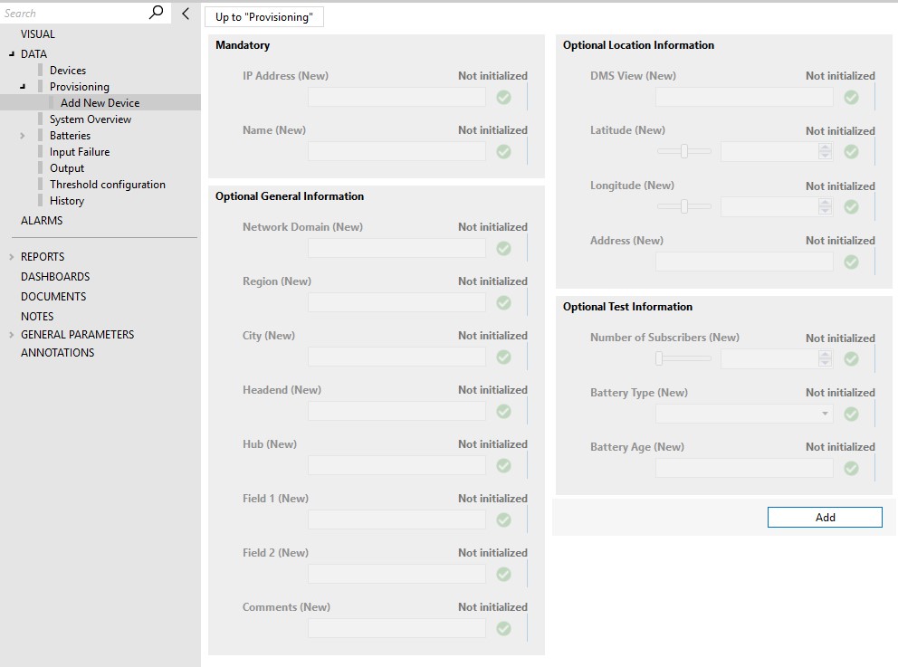Image resolution: width=898 pixels, height=667 pixels.
Task: Click the green check next to Field 1
Action: [x=504, y=519]
